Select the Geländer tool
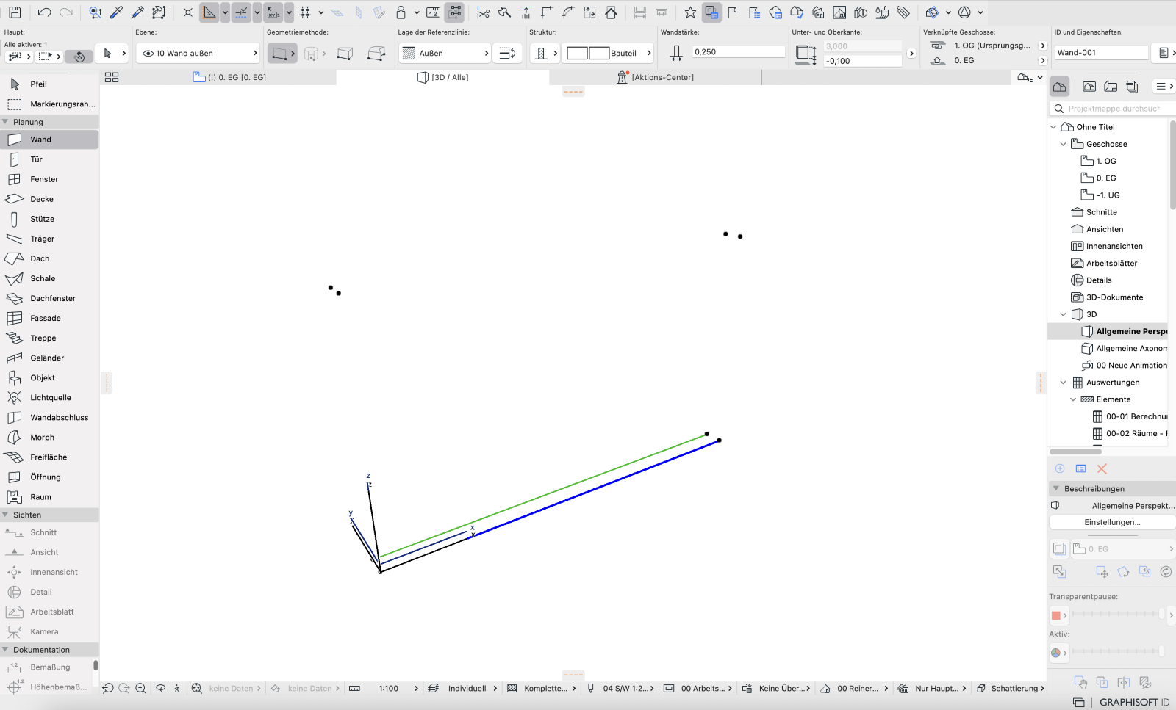This screenshot has height=710, width=1176. click(49, 358)
